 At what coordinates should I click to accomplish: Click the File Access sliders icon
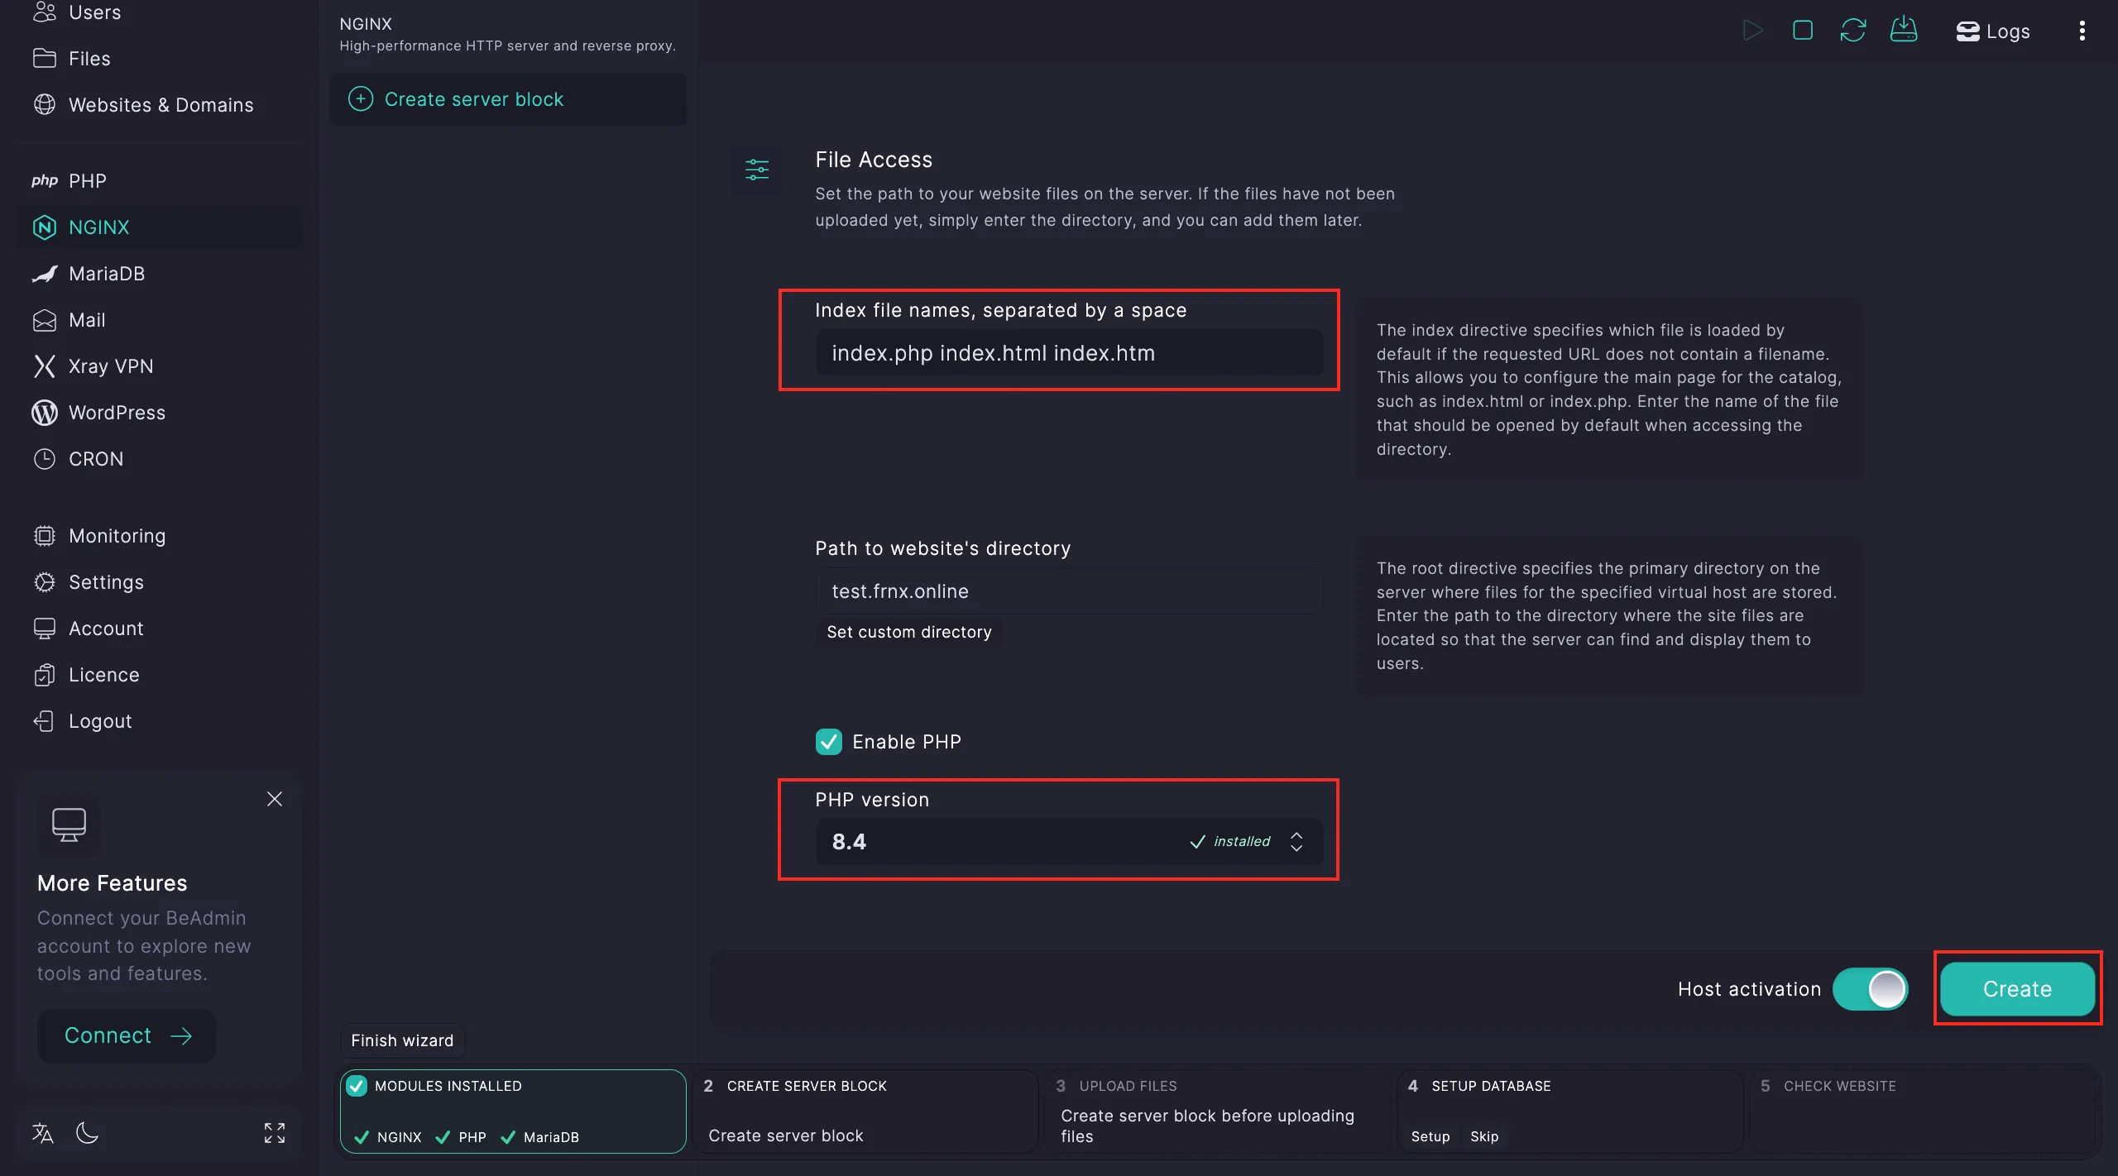[x=757, y=170]
